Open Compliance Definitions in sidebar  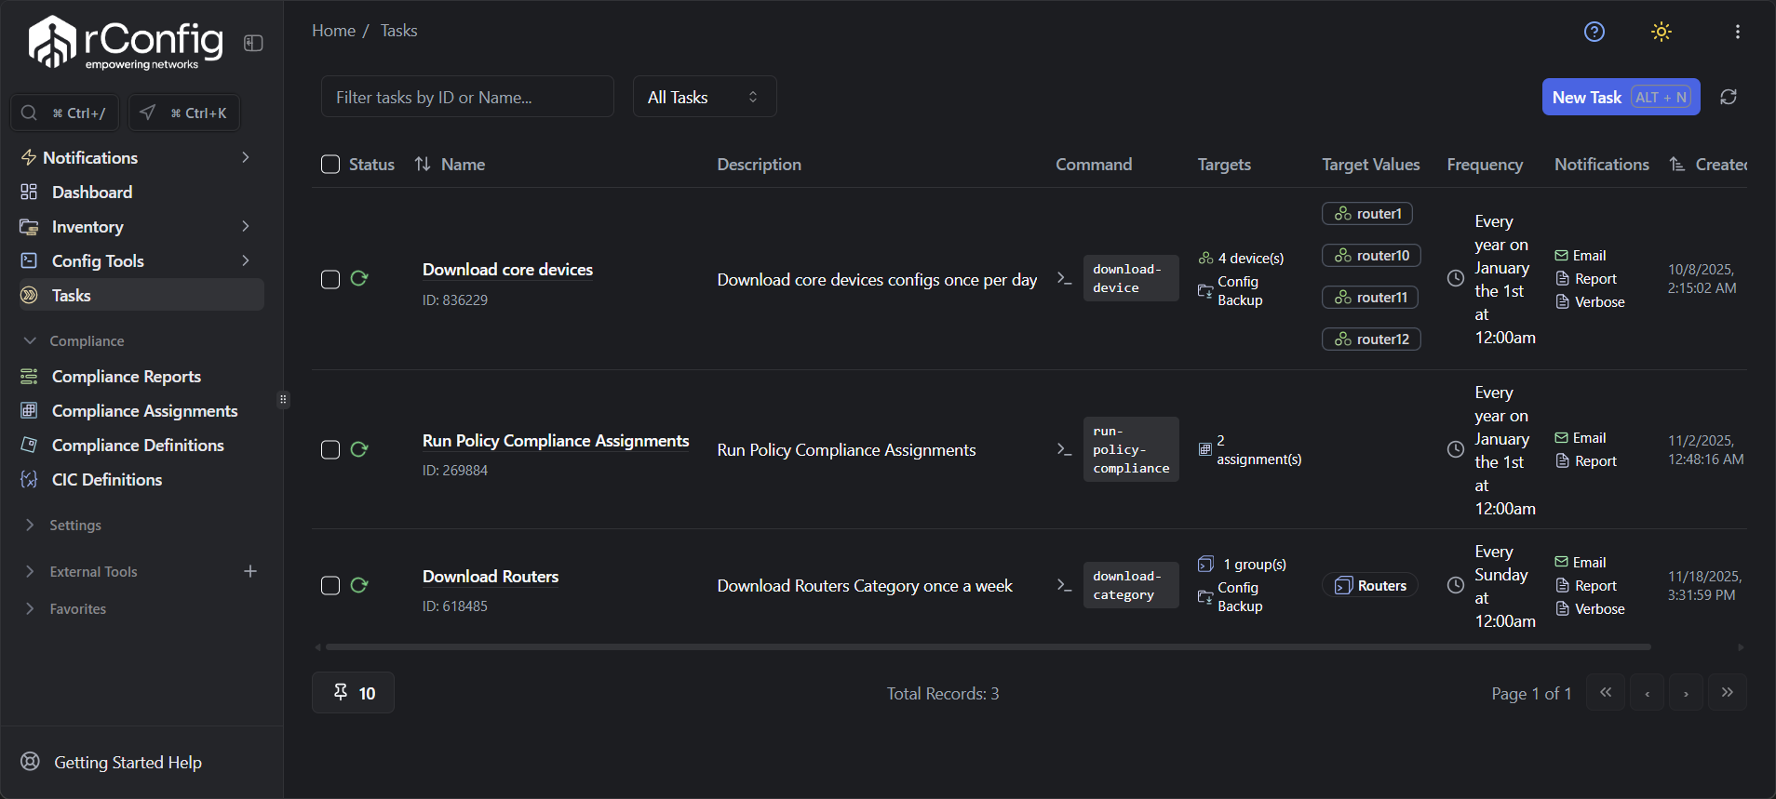pos(141,445)
